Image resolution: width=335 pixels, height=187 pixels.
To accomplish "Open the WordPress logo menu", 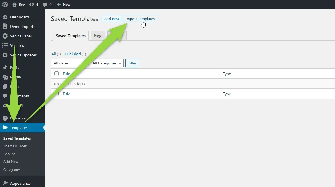I will coord(5,4).
